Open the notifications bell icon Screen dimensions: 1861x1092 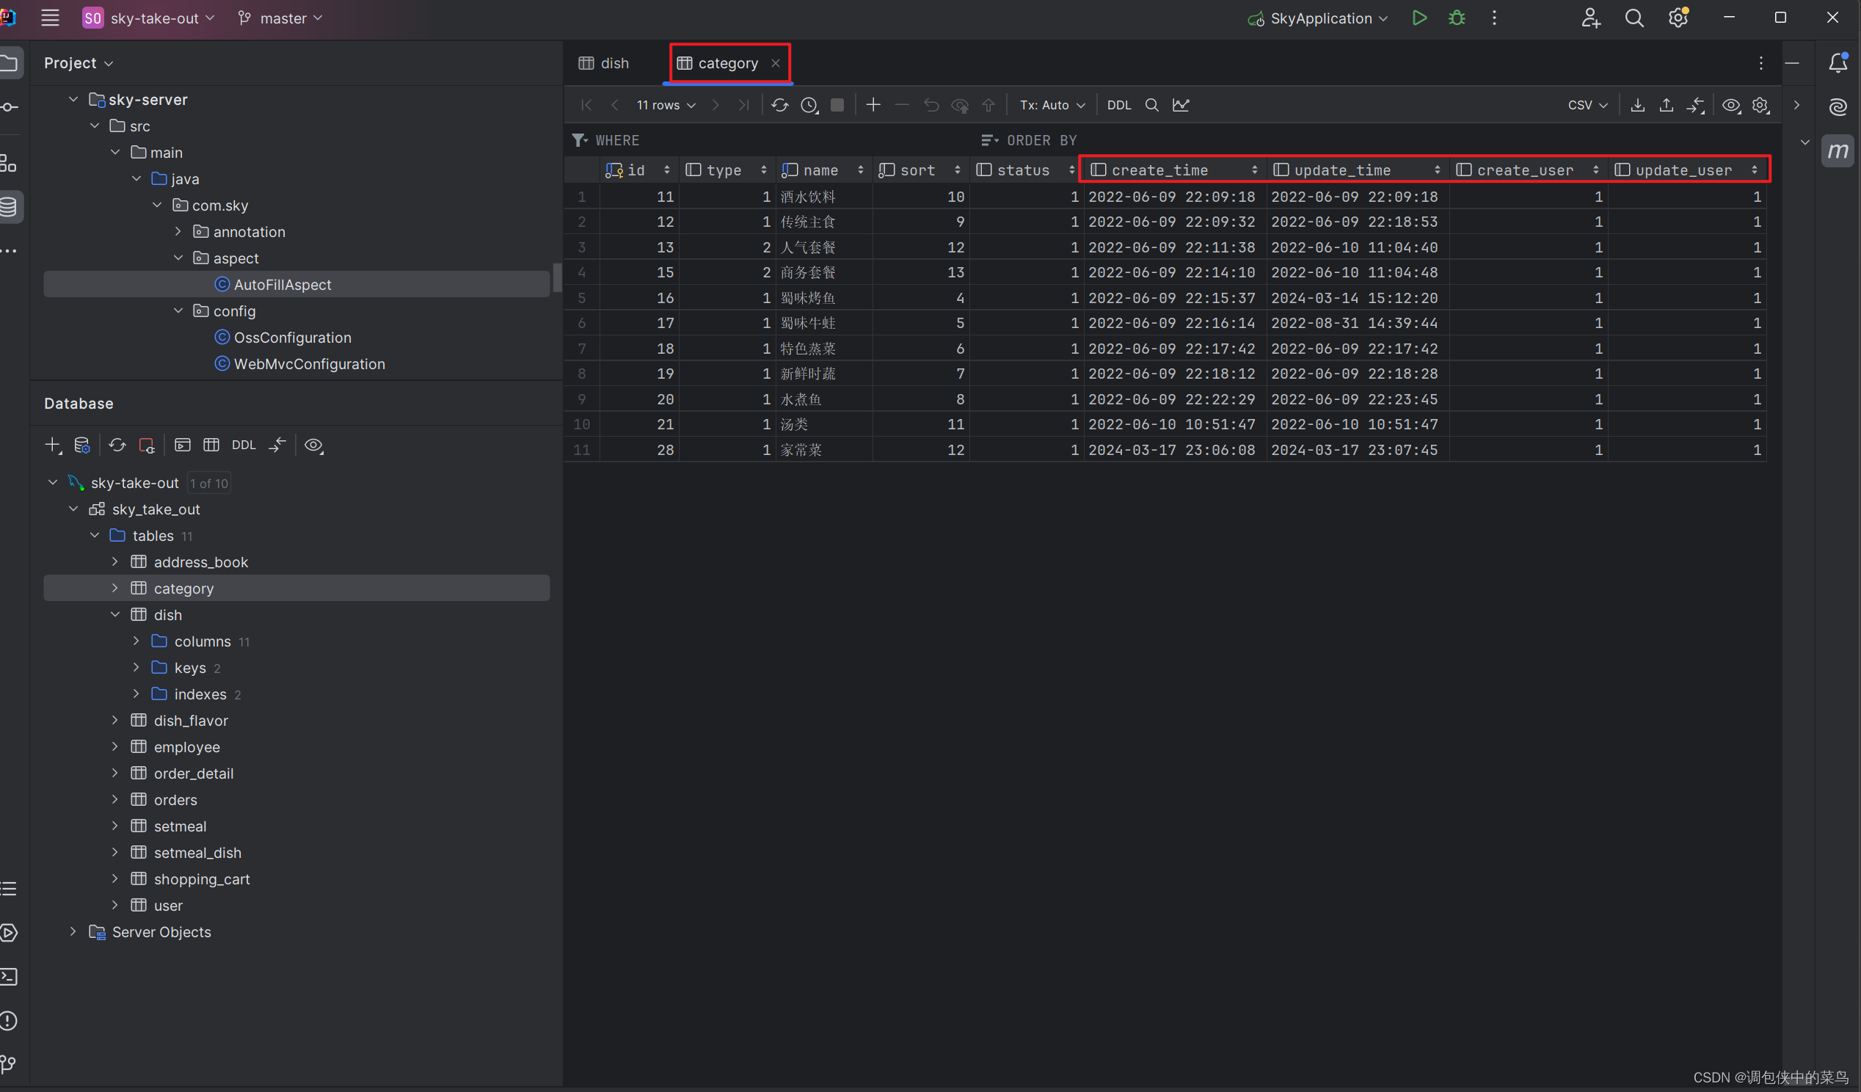[1838, 63]
